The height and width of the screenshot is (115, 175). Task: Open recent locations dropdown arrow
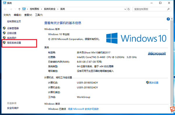tap(15, 9)
